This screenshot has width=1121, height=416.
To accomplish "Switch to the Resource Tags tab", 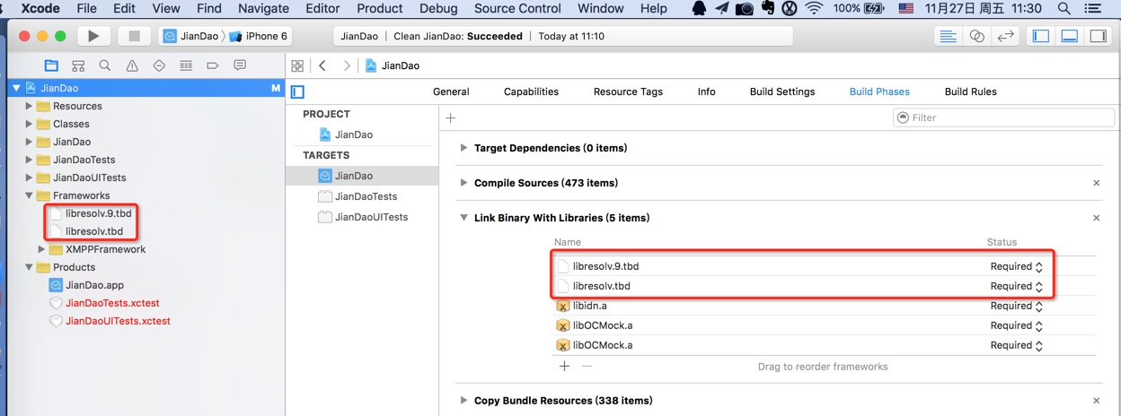I will pos(628,91).
